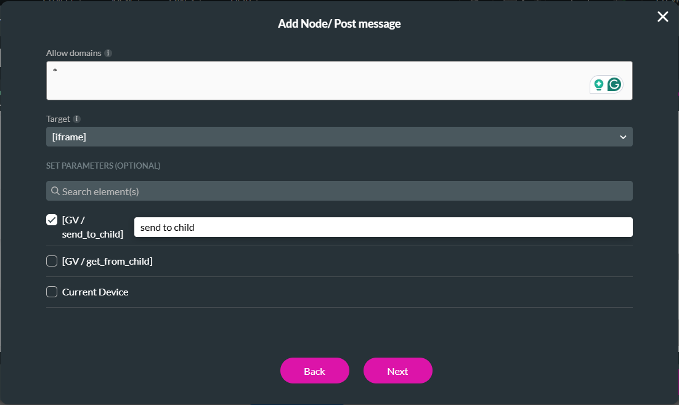679x405 pixels.
Task: Open the Target [iframe] dropdown
Action: click(339, 137)
